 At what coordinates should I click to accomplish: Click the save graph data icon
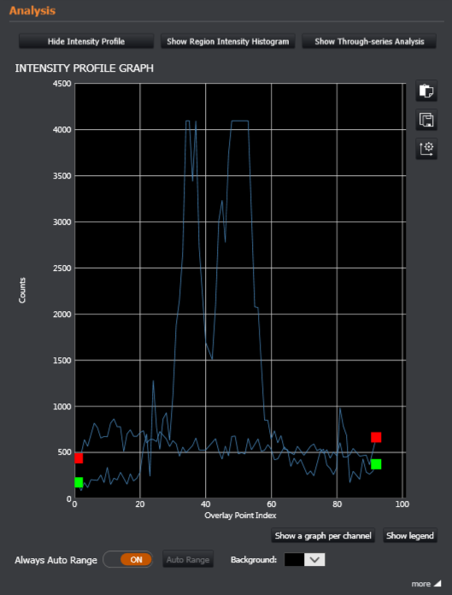(426, 120)
